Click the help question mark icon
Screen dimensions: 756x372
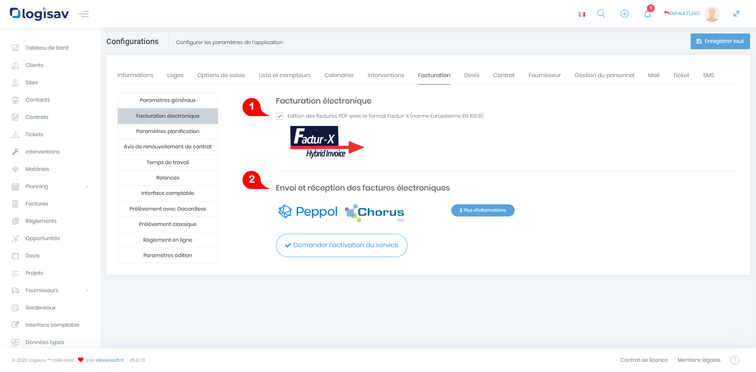click(x=735, y=360)
